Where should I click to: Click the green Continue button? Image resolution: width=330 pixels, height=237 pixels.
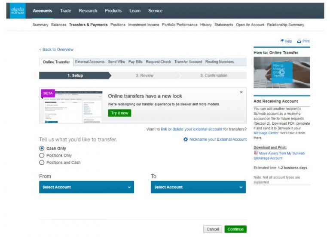pos(235,229)
